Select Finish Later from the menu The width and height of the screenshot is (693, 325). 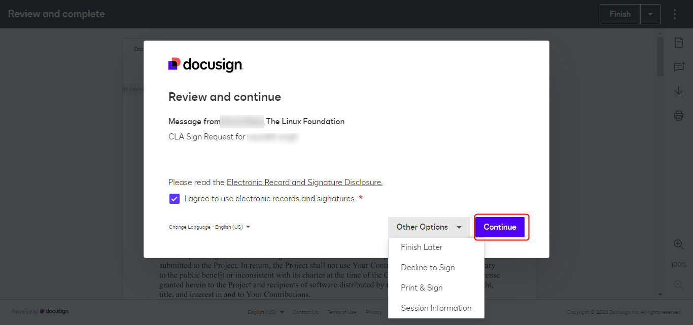tap(422, 247)
